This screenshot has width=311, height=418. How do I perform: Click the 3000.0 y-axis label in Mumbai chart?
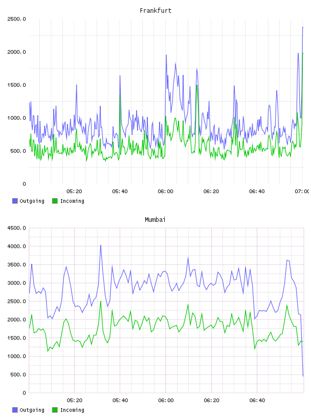17,283
